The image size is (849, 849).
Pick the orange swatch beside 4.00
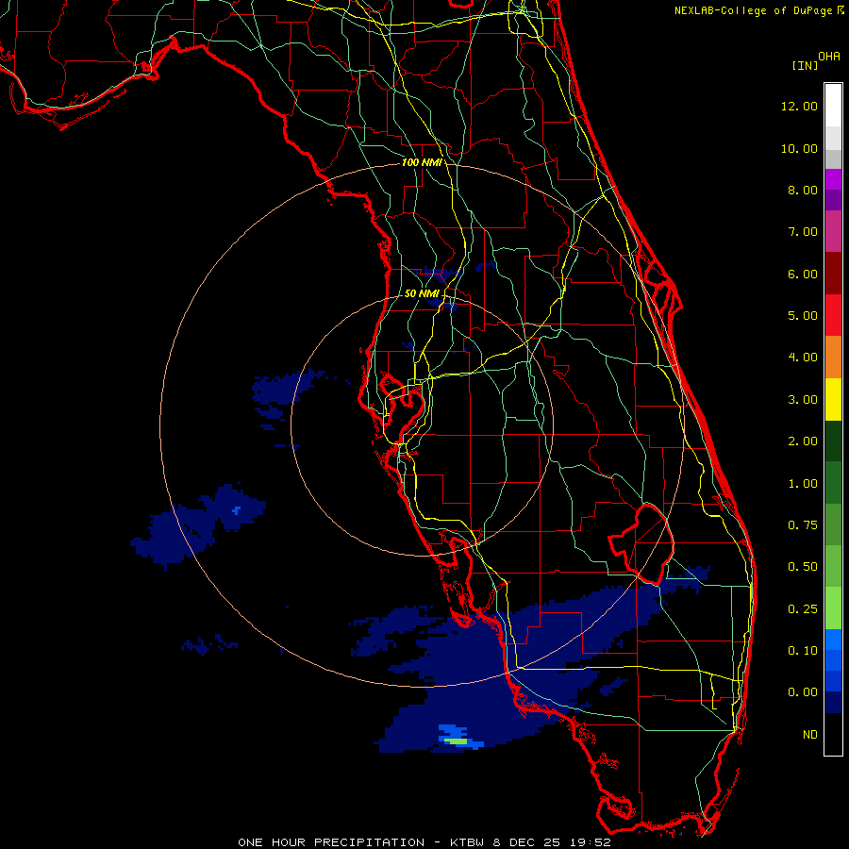tap(833, 358)
